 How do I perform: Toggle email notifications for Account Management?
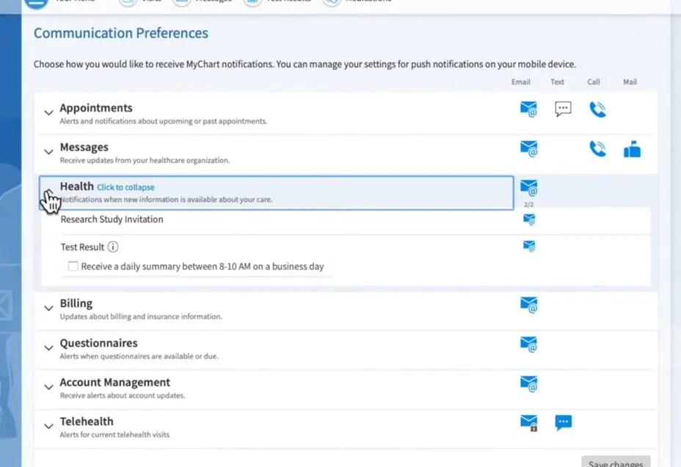[529, 383]
